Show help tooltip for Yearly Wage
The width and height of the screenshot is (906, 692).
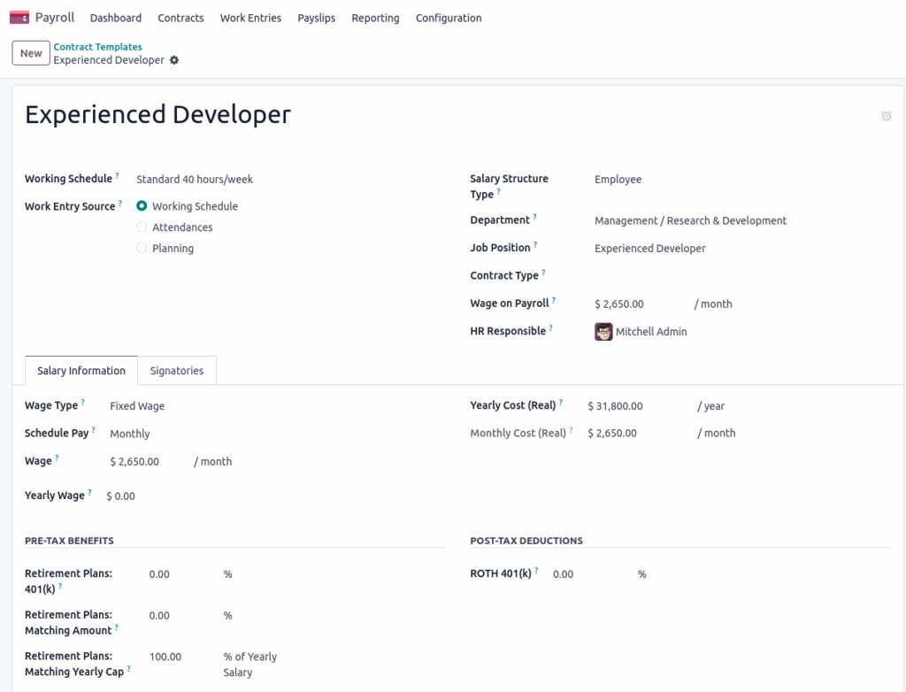click(89, 493)
